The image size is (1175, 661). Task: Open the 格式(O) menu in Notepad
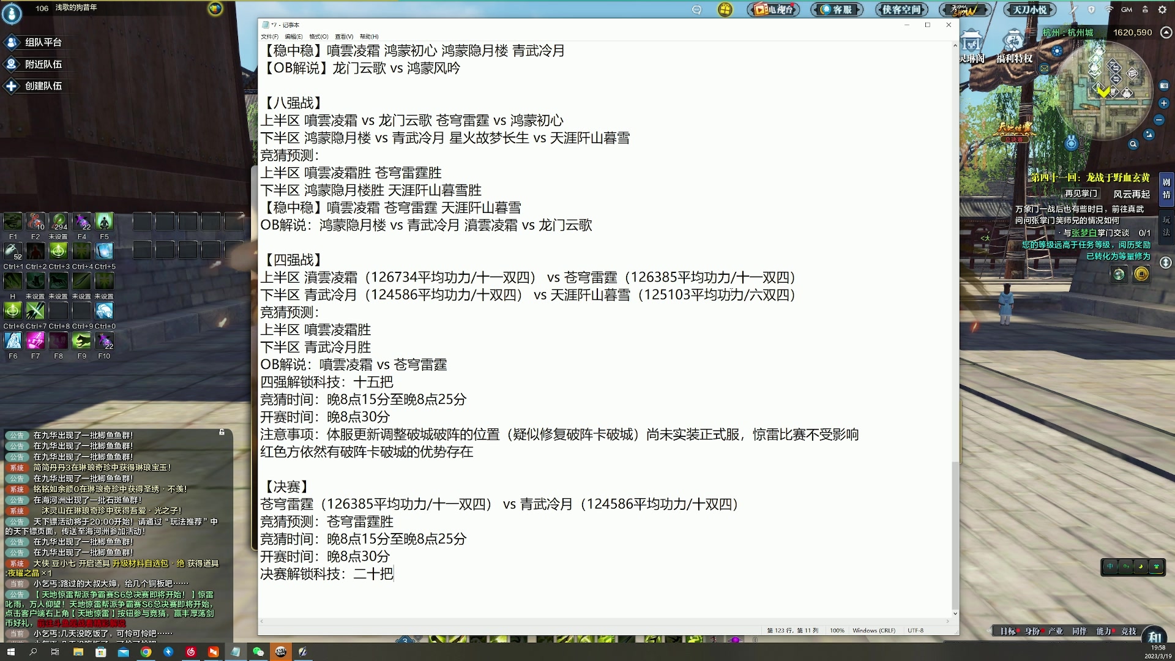(318, 36)
